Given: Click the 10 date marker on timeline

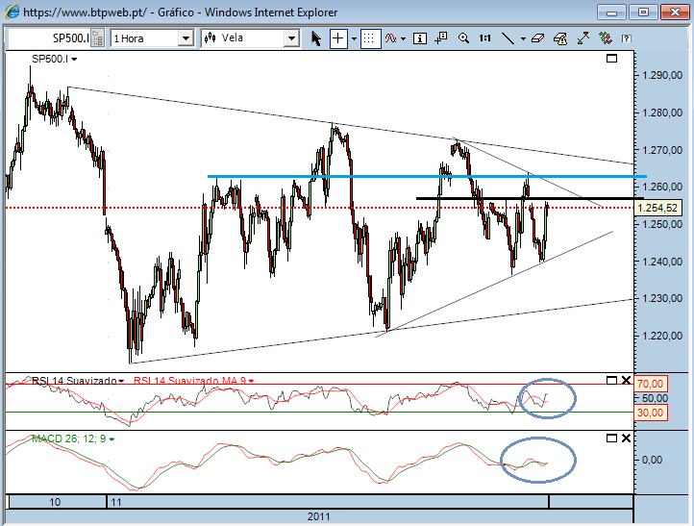Looking at the screenshot, I should coord(55,502).
